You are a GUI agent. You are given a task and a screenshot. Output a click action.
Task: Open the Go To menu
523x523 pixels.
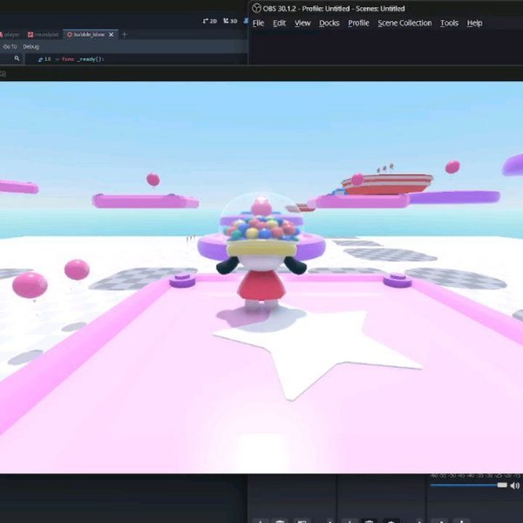coord(10,46)
